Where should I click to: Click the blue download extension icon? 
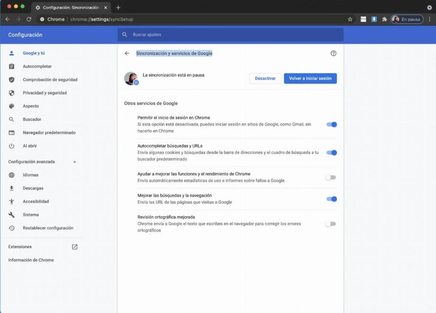pos(374,19)
